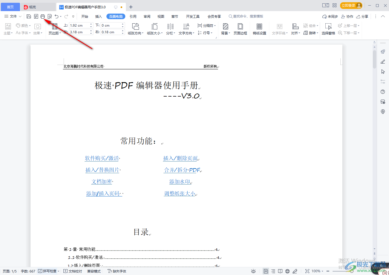Click the 缺失字体 missing fonts indicator
Viewport: 389px width, 275px height.
coord(117,271)
